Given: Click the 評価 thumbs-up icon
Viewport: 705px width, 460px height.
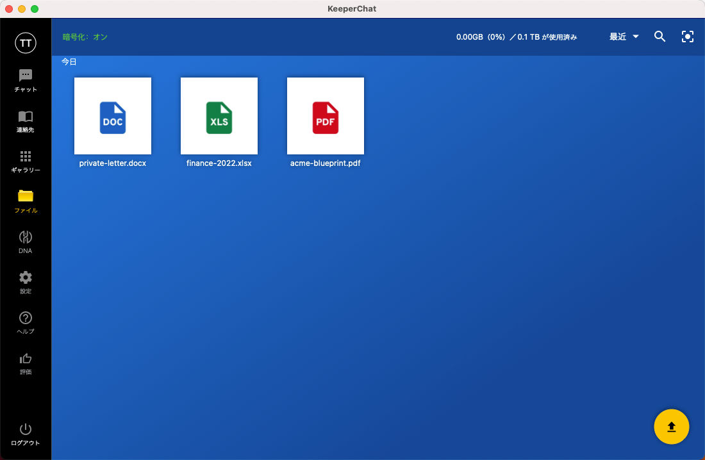Looking at the screenshot, I should pos(26,358).
